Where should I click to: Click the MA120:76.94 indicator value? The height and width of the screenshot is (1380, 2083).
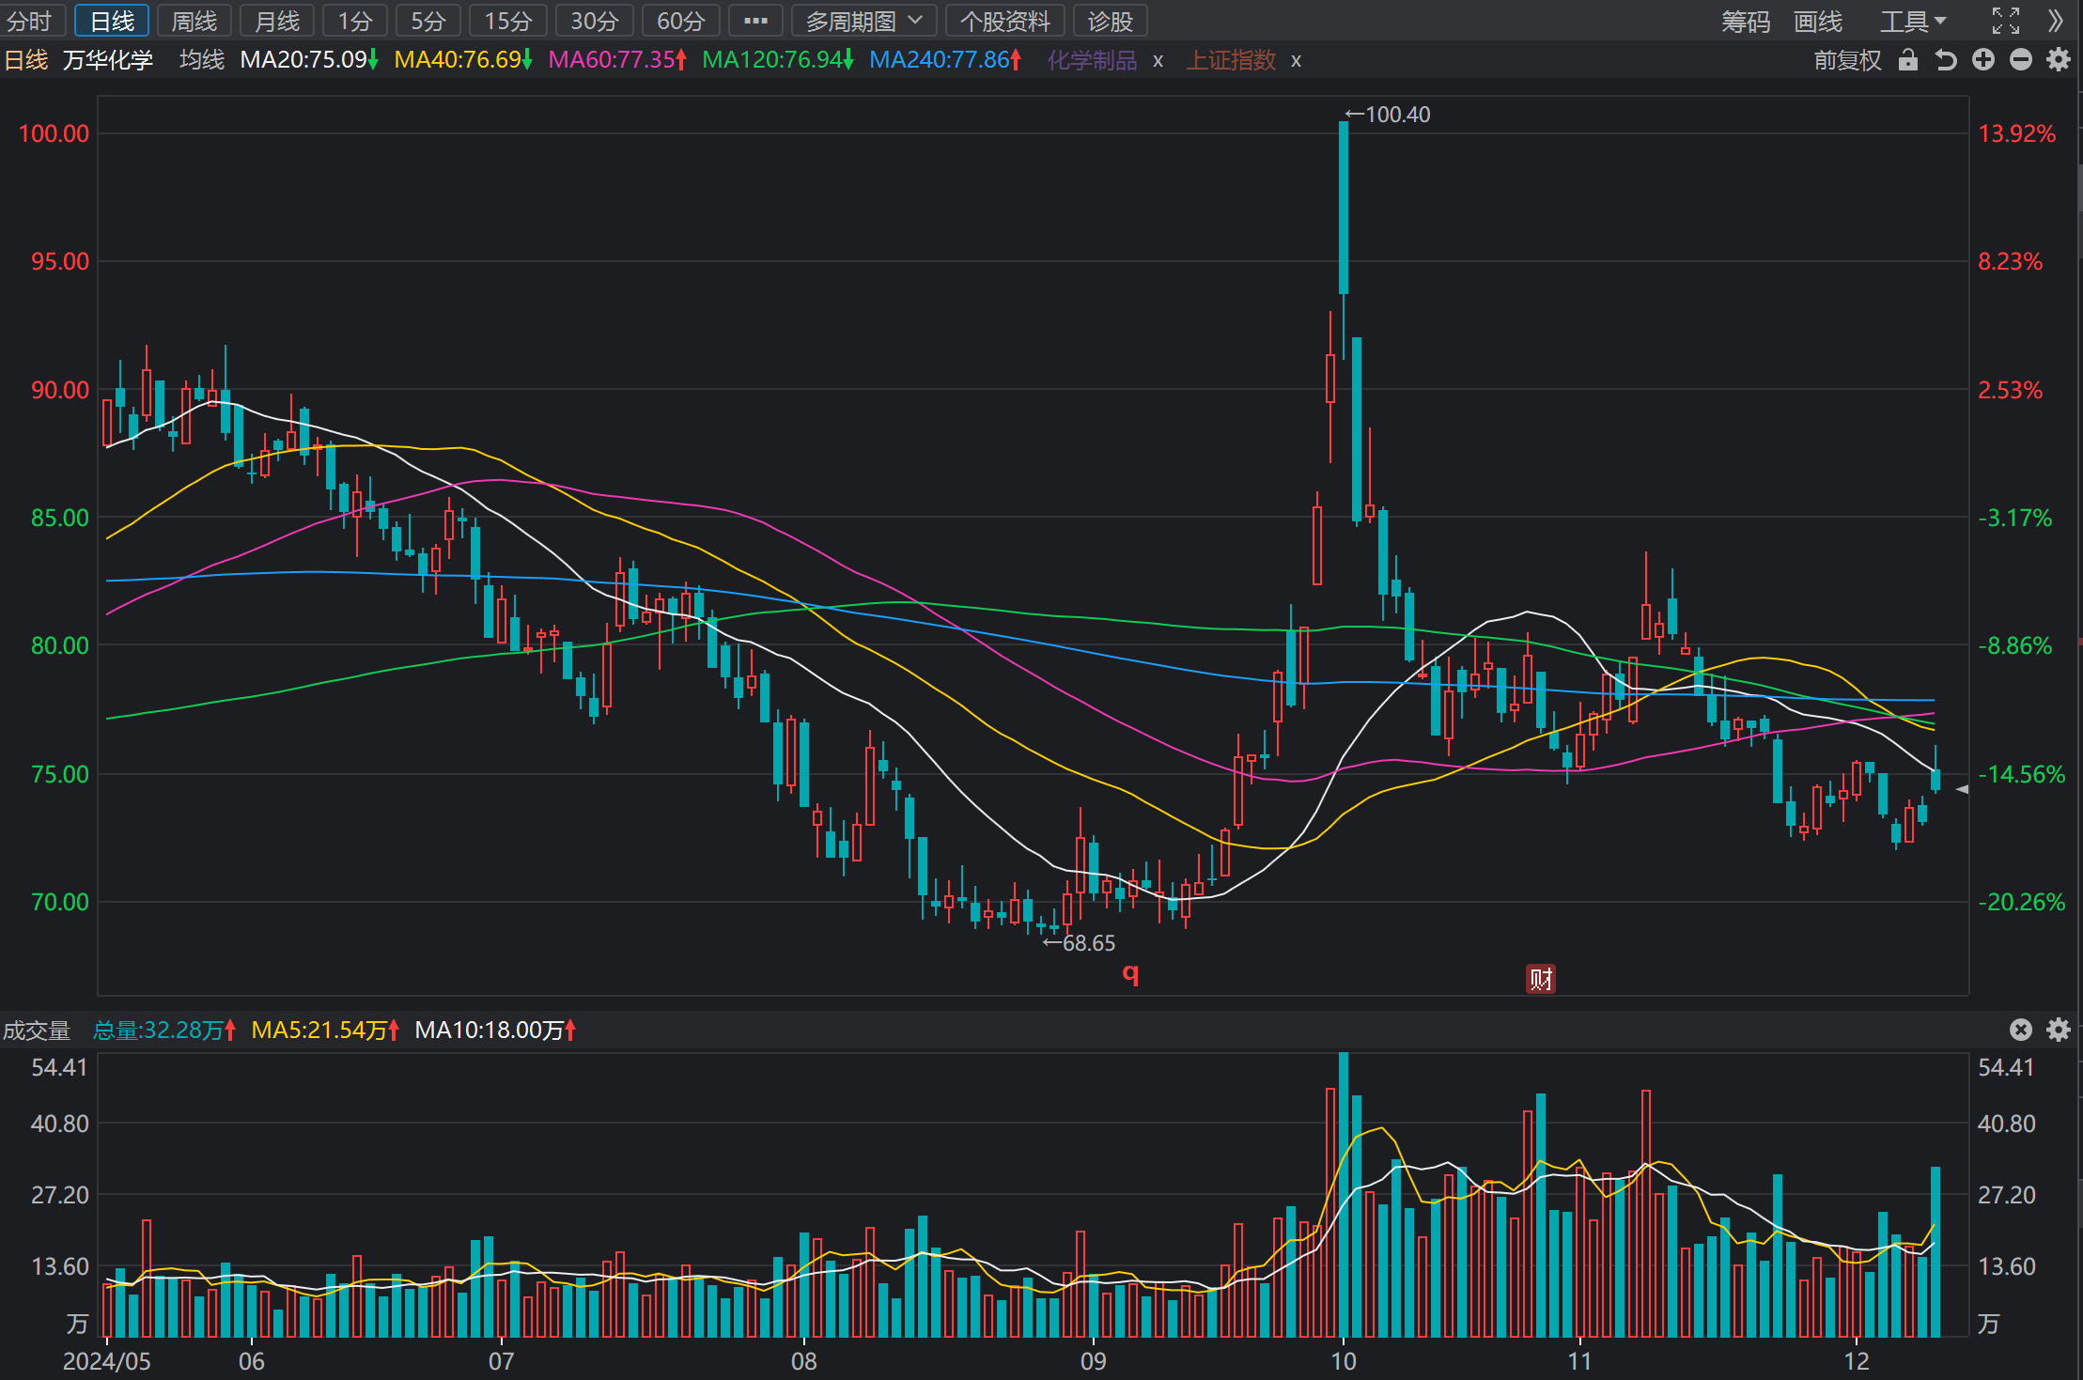coord(778,60)
